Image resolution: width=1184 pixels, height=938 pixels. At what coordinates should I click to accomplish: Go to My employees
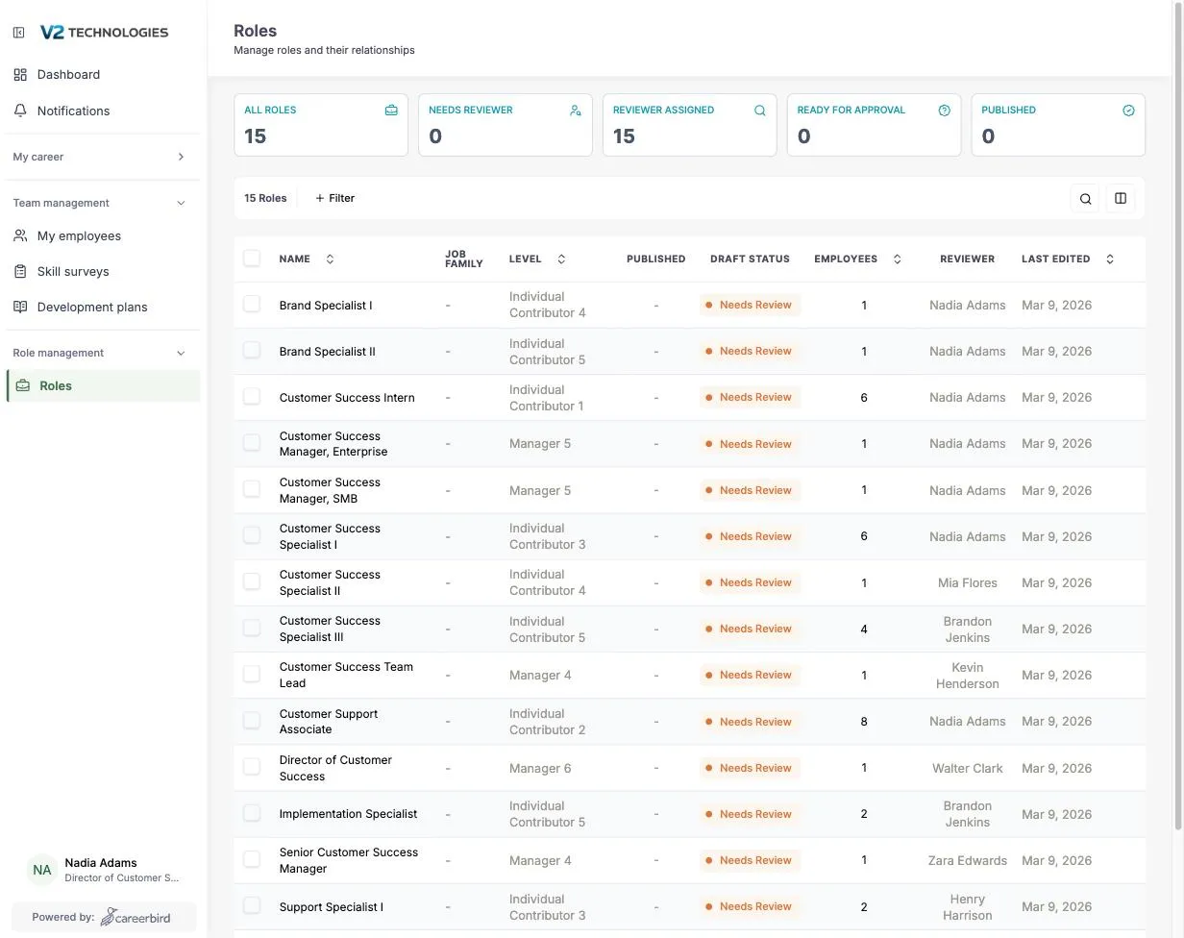click(x=79, y=235)
